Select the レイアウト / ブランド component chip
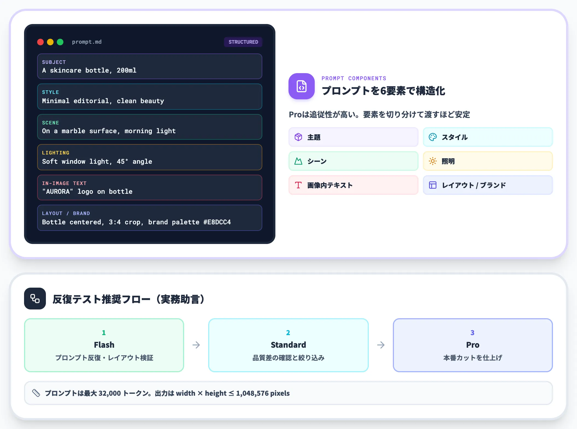The width and height of the screenshot is (577, 429). click(488, 185)
